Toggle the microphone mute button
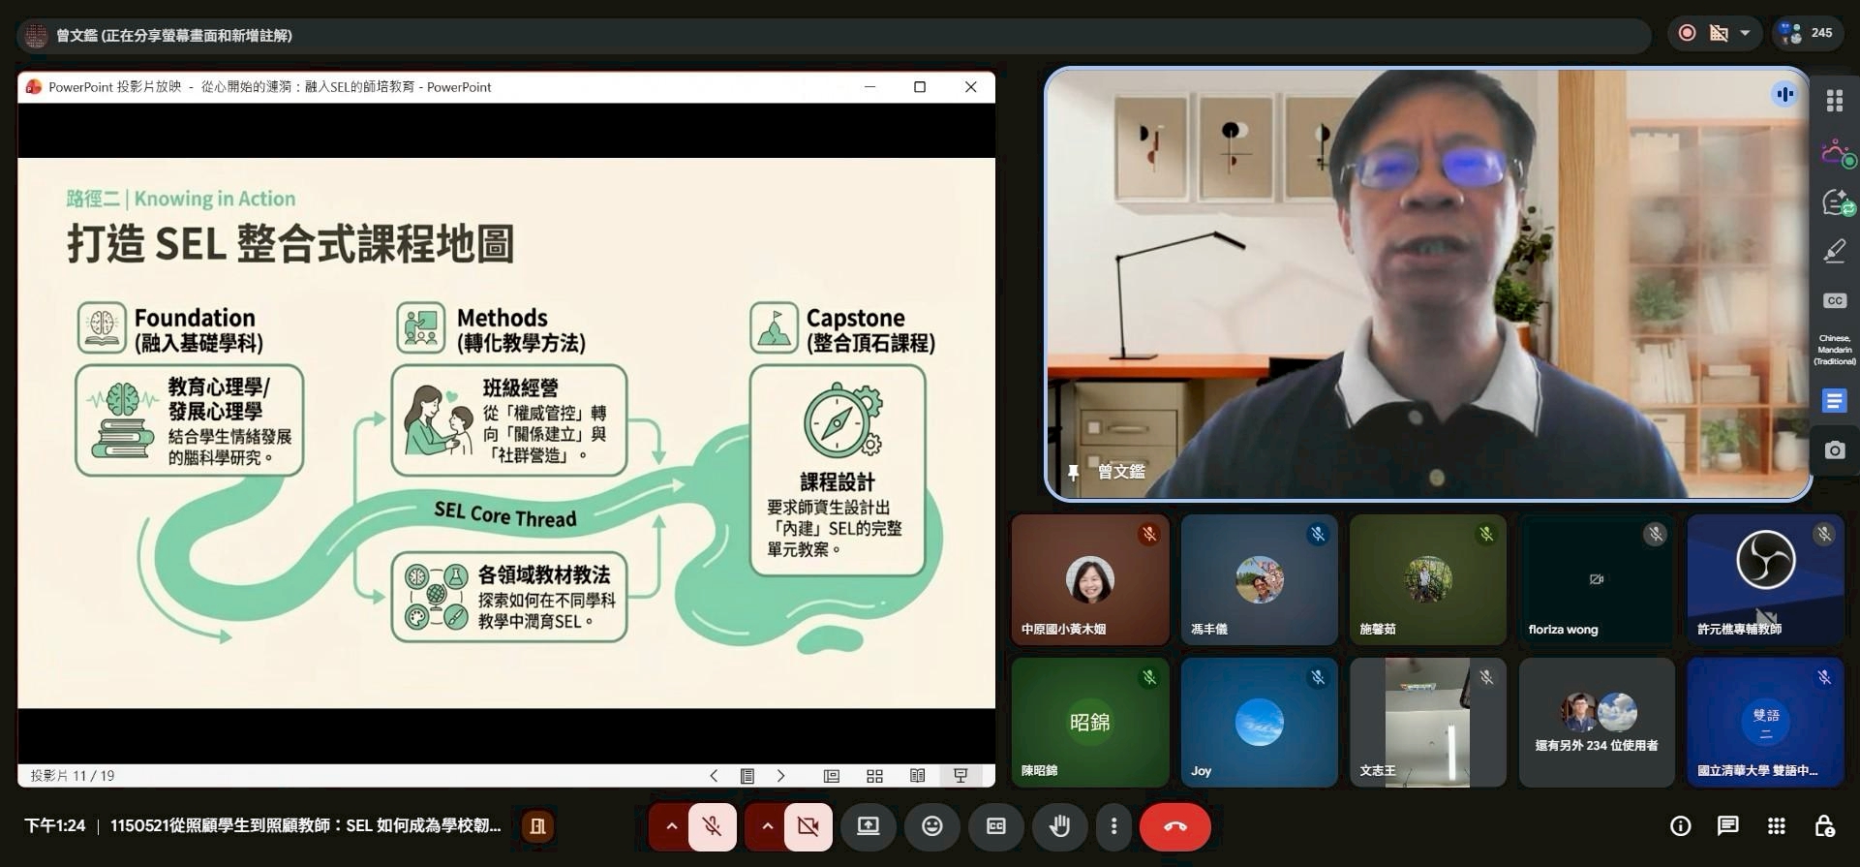 click(x=712, y=826)
